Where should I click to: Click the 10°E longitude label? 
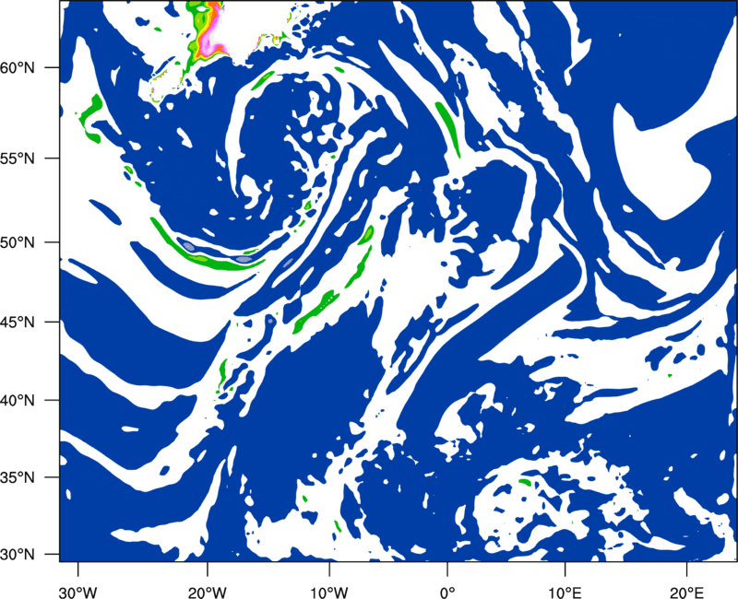pos(565,593)
